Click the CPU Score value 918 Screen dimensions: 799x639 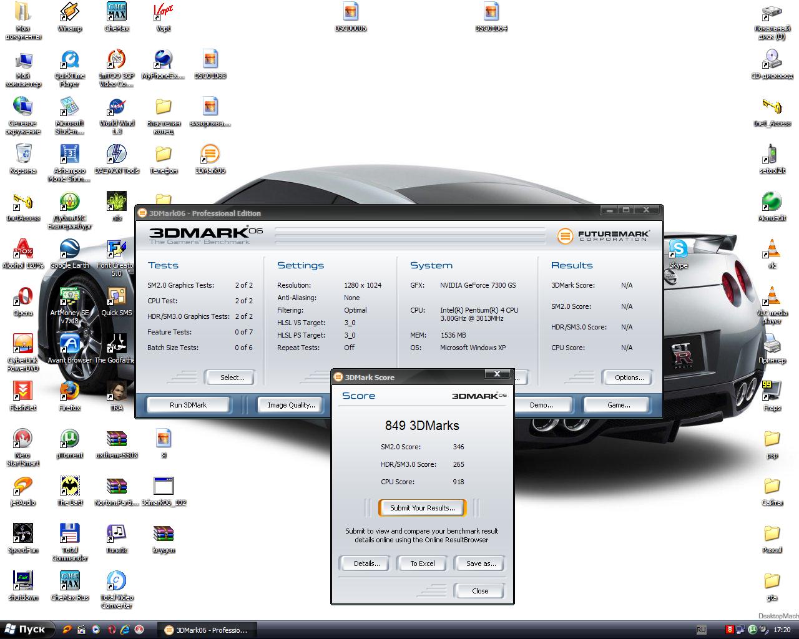tap(458, 482)
